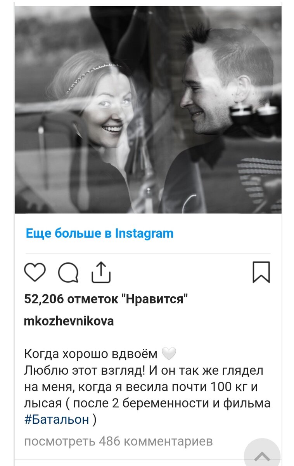This screenshot has width=294, height=466.
Task: Like the post with the heart icon
Action: [35, 272]
